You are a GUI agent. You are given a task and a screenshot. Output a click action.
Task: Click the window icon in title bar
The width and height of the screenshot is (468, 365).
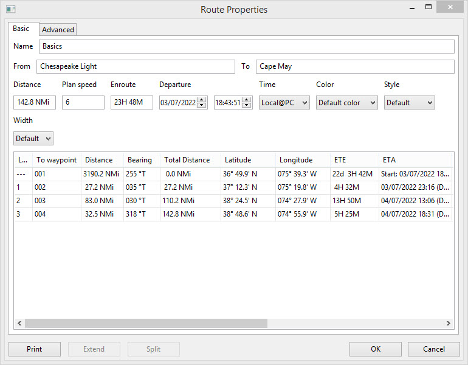point(10,9)
